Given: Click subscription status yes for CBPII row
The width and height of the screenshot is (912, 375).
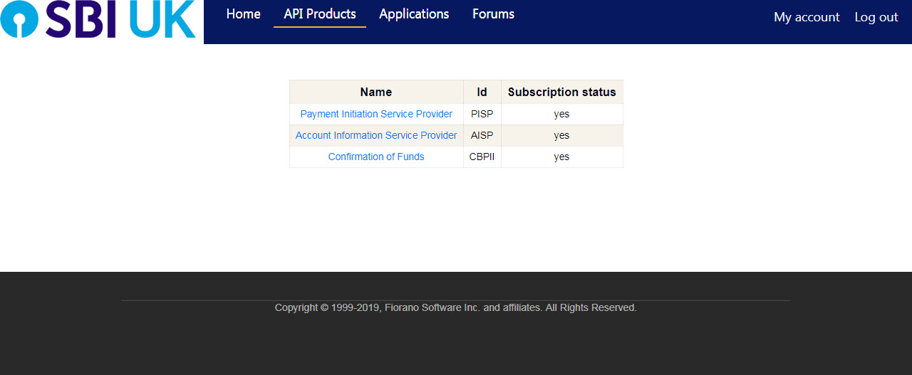Looking at the screenshot, I should pos(562,157).
